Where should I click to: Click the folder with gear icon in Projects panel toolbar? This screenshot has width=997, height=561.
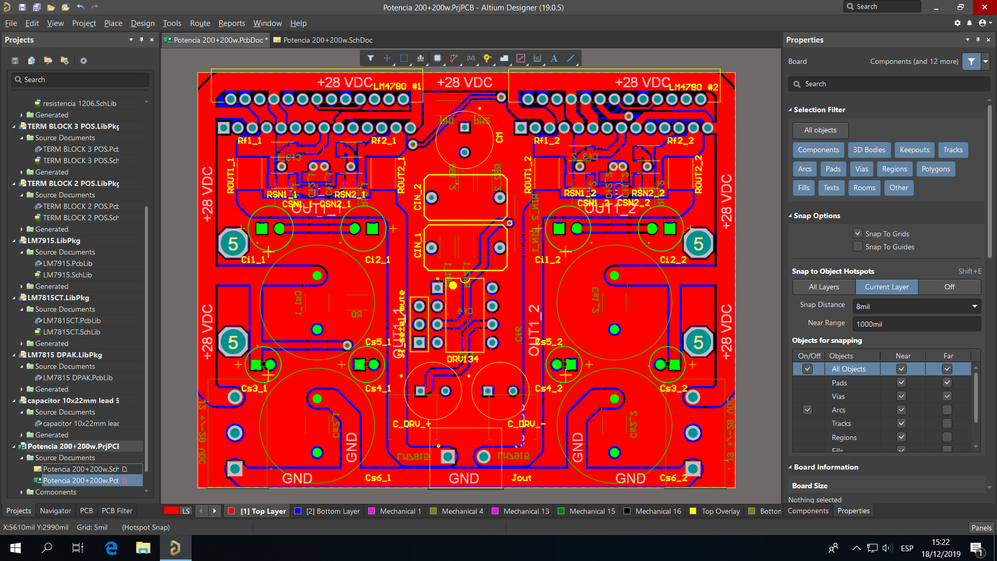point(64,61)
